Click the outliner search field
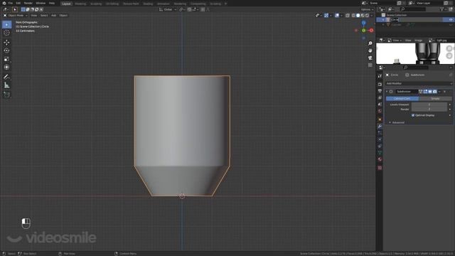Viewport: 455px width, 256px height. 412,9
